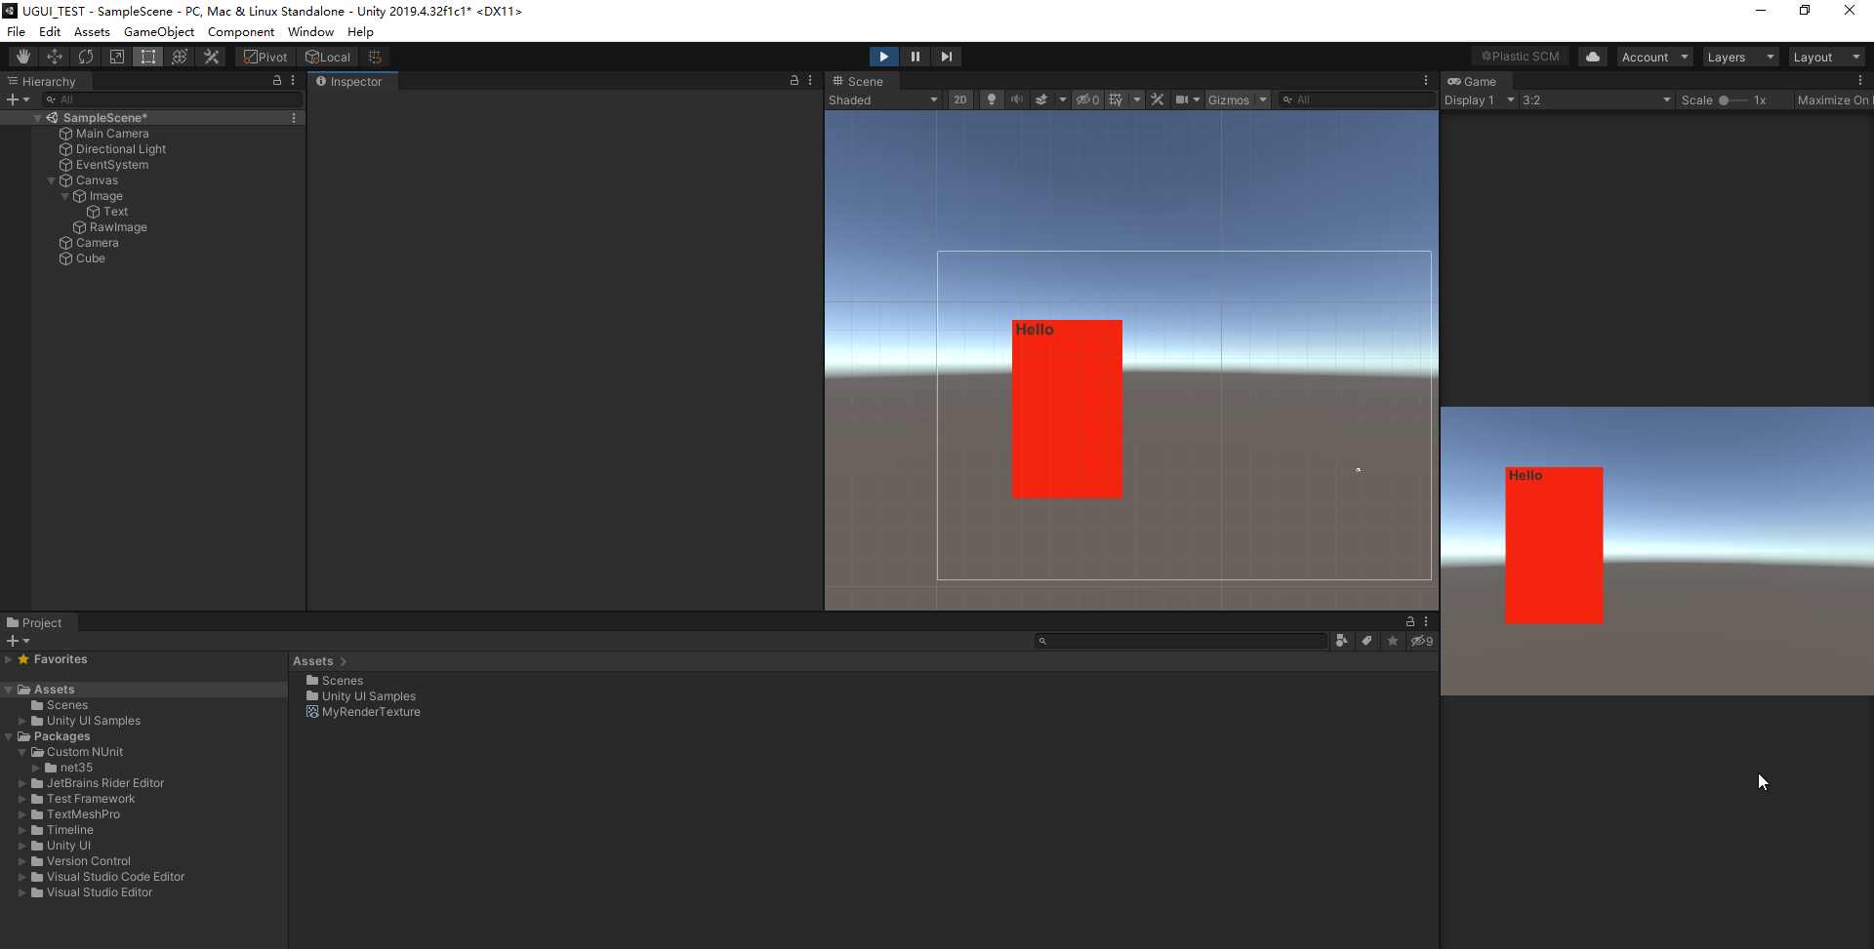The height and width of the screenshot is (949, 1874).
Task: Open Game view options menu
Action: (x=1860, y=81)
